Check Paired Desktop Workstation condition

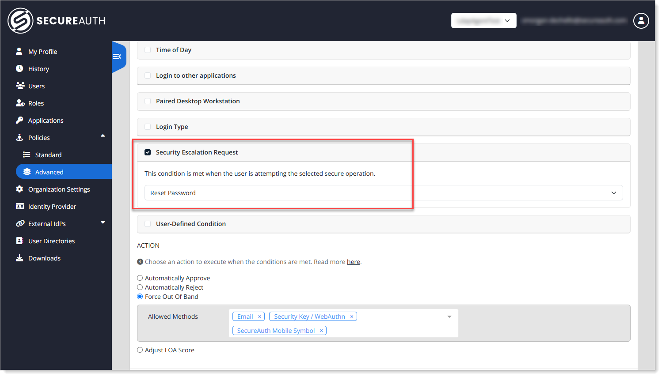pos(148,101)
